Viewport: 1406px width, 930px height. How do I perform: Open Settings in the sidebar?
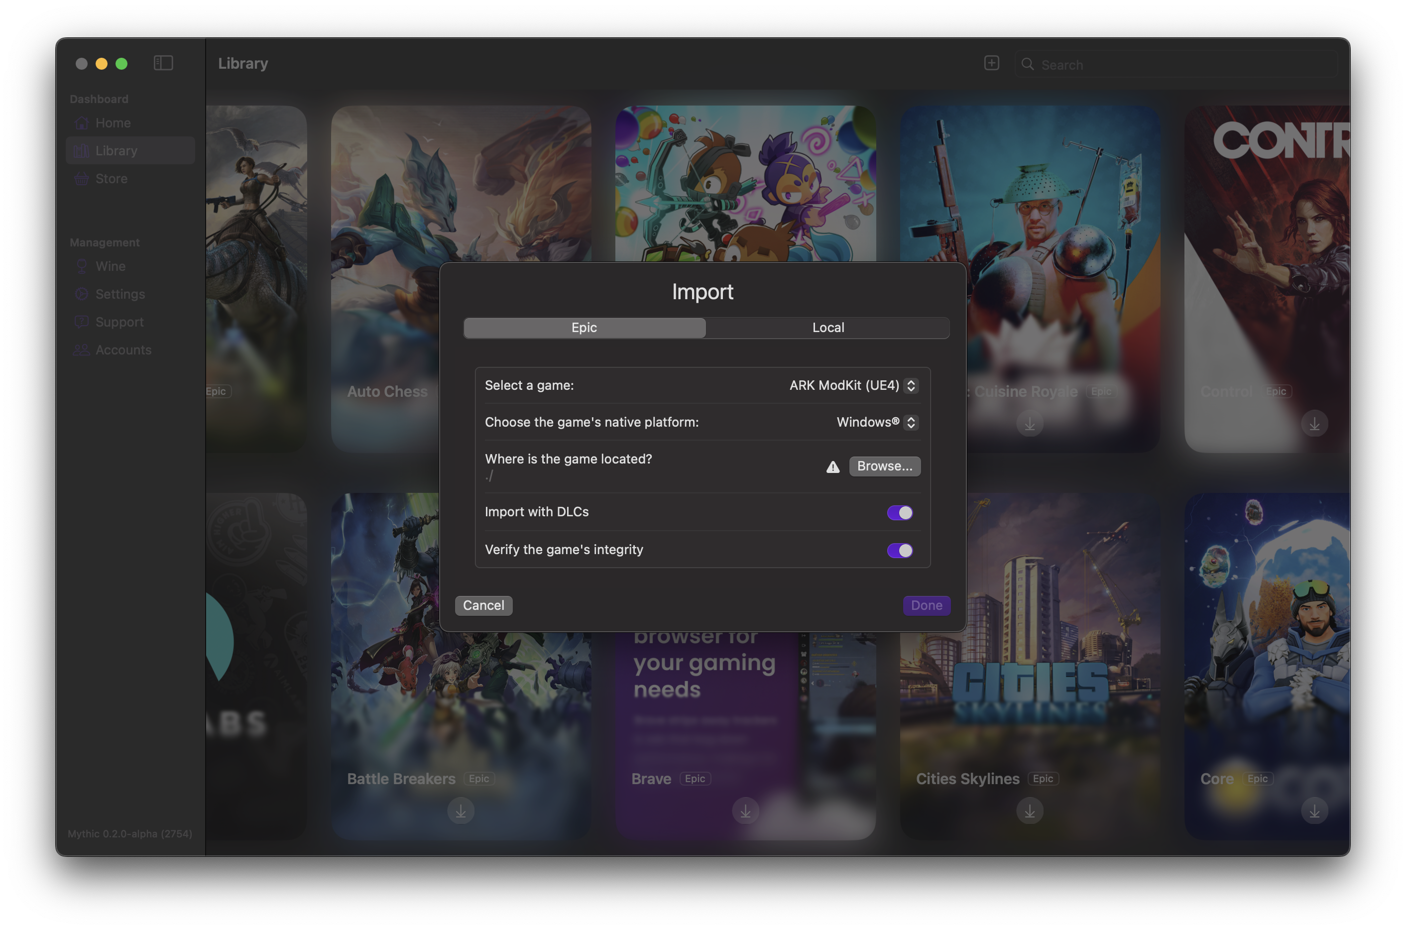pyautogui.click(x=130, y=294)
